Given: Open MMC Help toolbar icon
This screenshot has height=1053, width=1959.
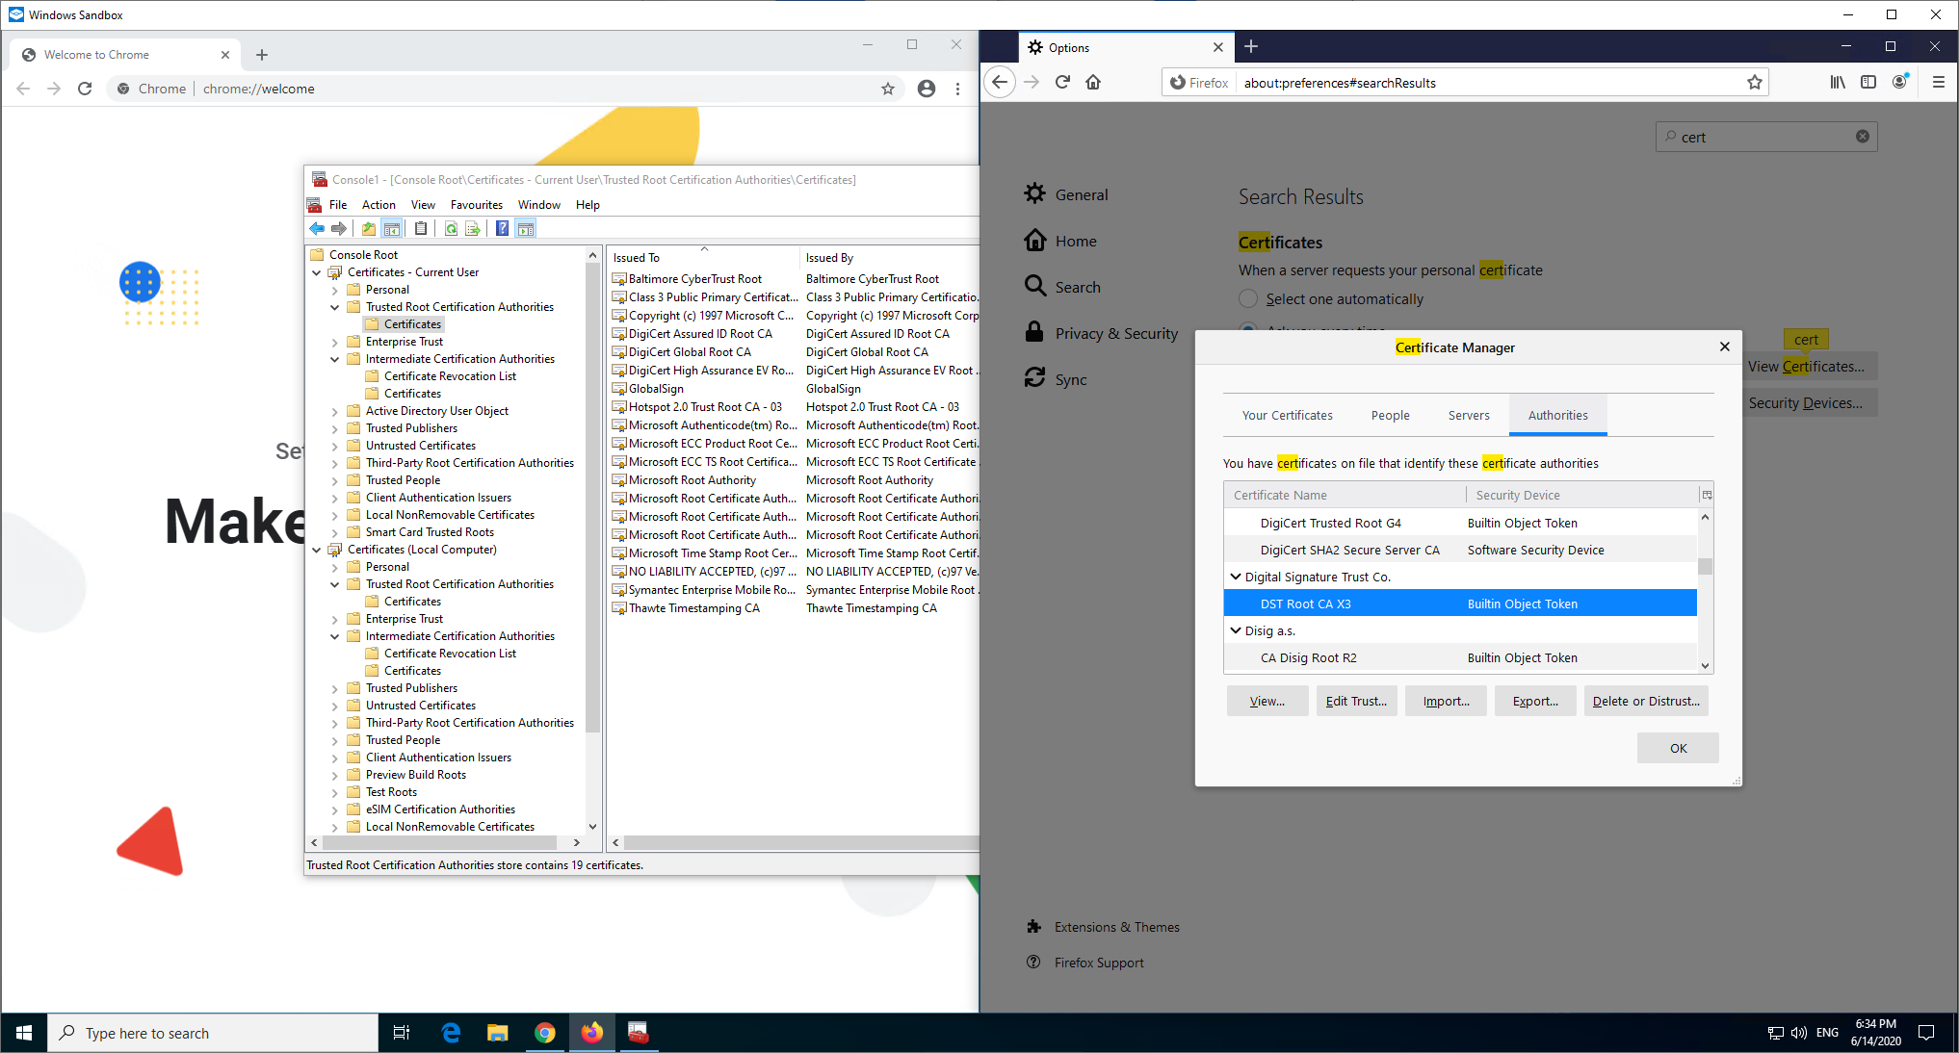Looking at the screenshot, I should (502, 229).
